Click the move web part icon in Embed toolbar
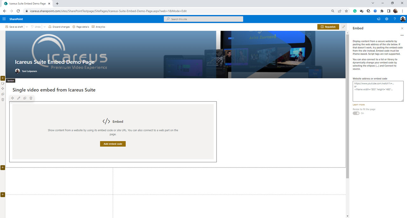 coord(12,98)
